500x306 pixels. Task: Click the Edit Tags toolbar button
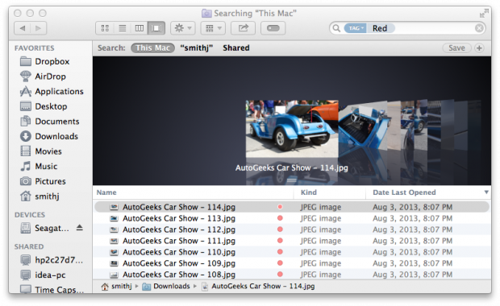tap(273, 28)
